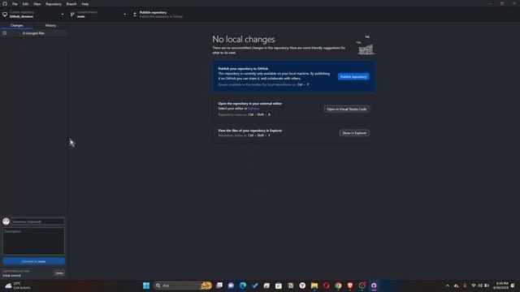
Task: Open the File menu
Action: click(x=15, y=4)
